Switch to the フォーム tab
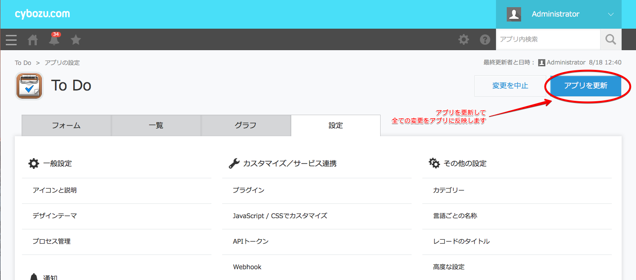This screenshot has width=636, height=280. point(66,125)
